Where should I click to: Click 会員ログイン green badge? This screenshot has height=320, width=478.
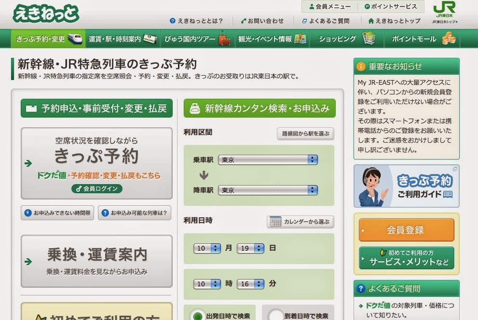coord(97,188)
